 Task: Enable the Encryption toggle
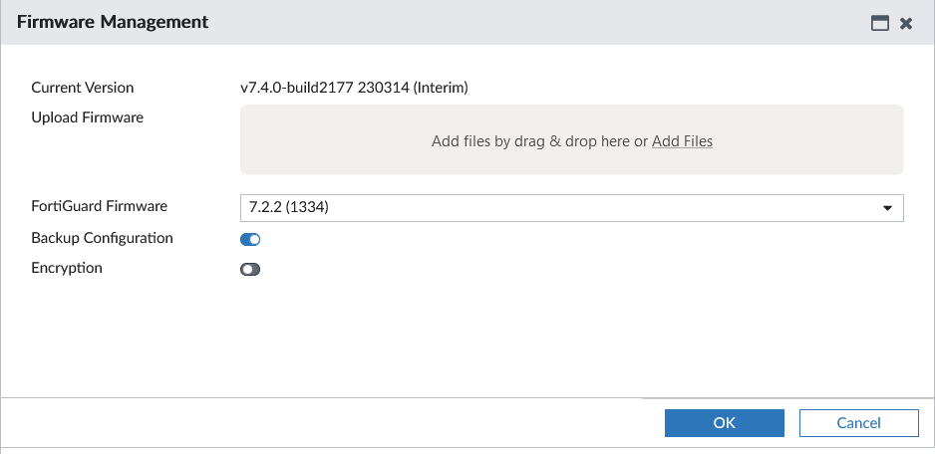250,269
